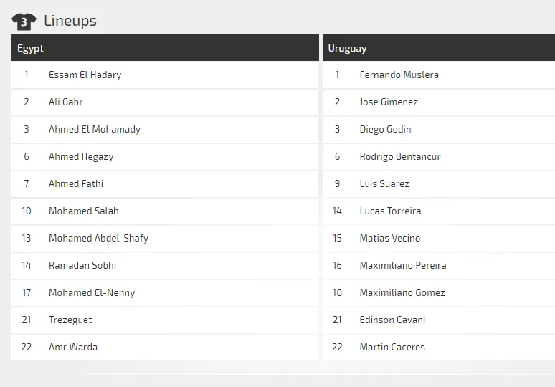Open Essam El Hadary player link
This screenshot has height=387, width=555.
click(85, 75)
